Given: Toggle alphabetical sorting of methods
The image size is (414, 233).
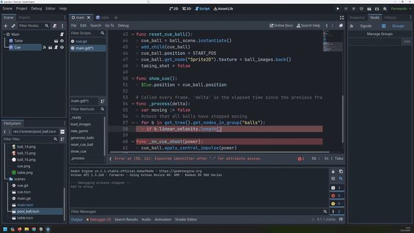Looking at the screenshot, I should pos(102,101).
